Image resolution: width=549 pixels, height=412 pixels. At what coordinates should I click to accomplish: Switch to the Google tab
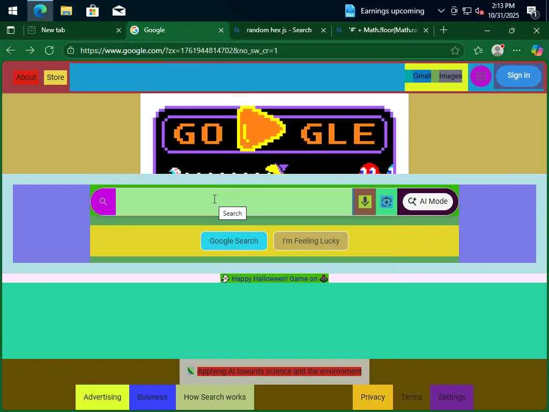pos(177,30)
